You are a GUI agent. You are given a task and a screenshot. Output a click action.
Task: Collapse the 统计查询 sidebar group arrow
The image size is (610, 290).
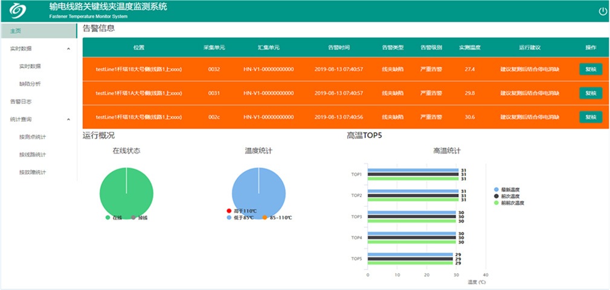click(x=68, y=119)
